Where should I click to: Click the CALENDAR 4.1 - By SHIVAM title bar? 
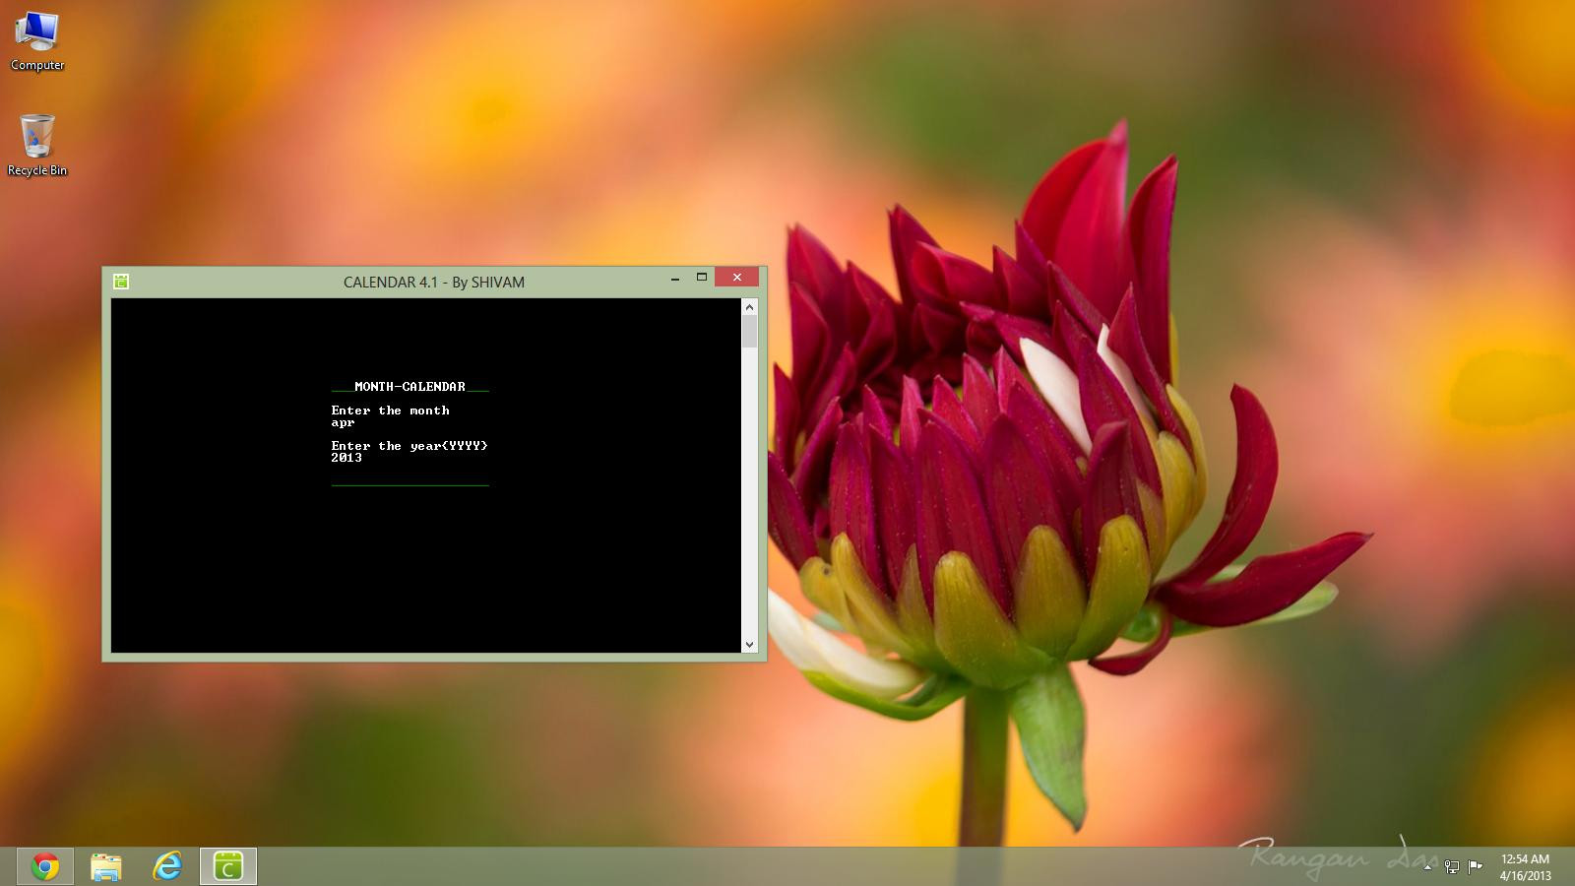point(434,282)
